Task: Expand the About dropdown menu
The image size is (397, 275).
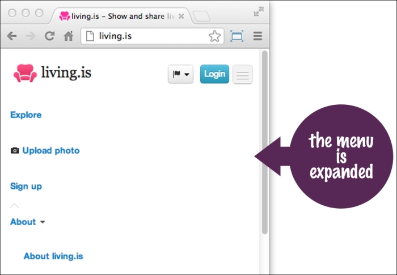Action: [x=28, y=222]
